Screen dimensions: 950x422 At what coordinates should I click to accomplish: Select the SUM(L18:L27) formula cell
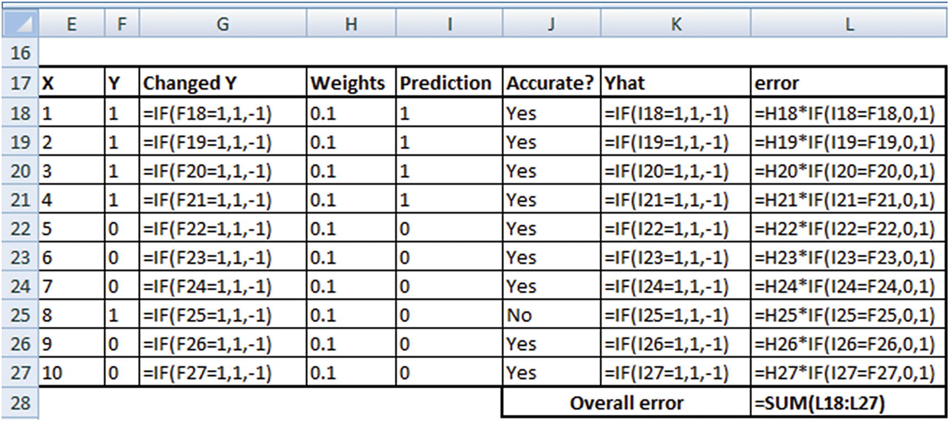(x=848, y=403)
